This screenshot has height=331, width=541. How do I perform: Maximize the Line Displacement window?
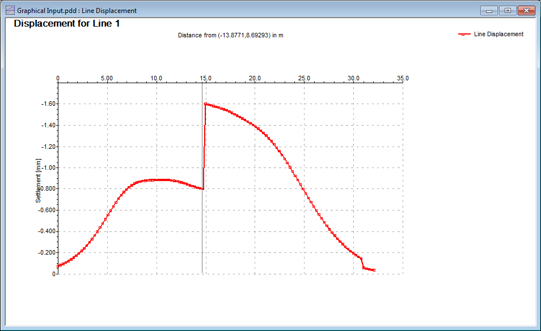508,11
